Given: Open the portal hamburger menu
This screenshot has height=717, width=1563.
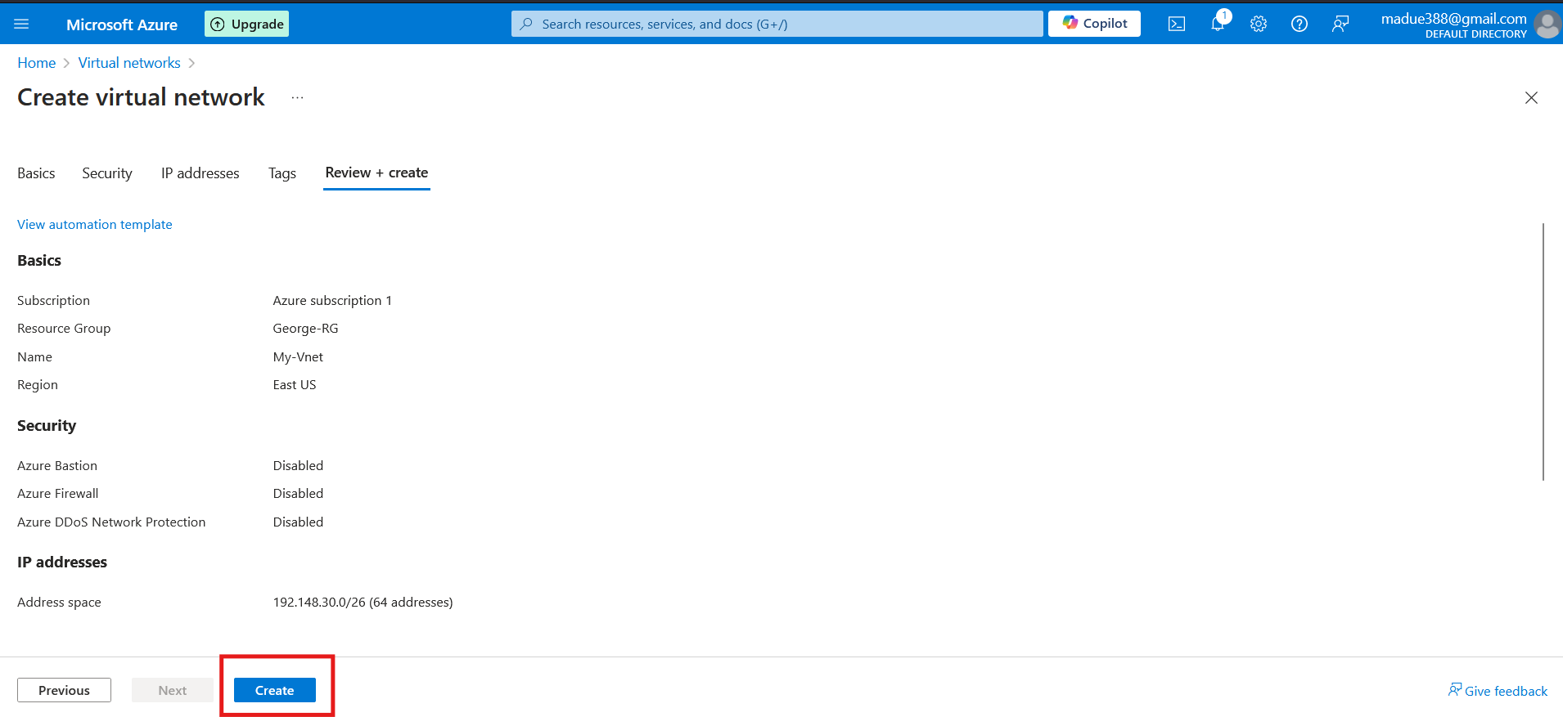Looking at the screenshot, I should tap(21, 25).
